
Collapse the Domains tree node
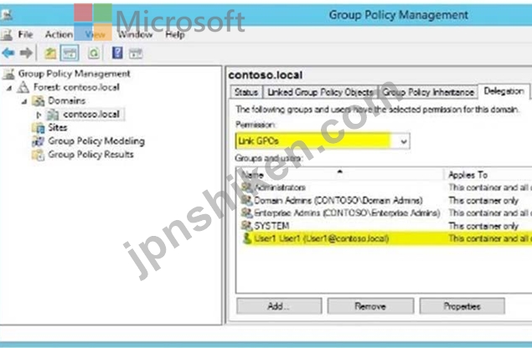click(x=24, y=102)
